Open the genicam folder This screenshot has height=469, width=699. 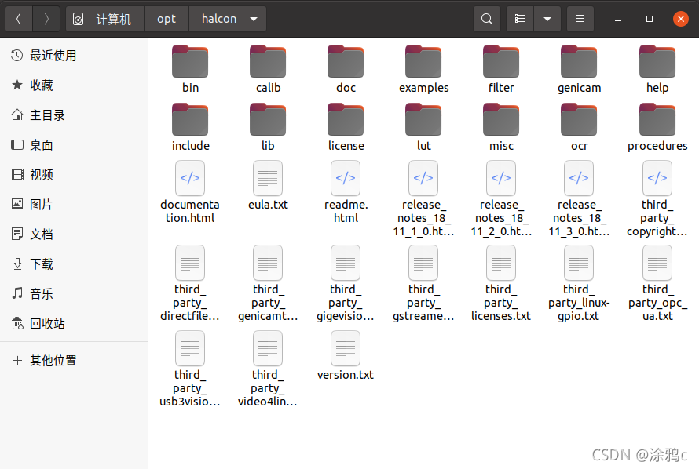pos(579,61)
